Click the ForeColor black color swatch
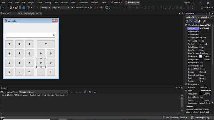Viewport: 214px width, 120px height. pos(201,94)
